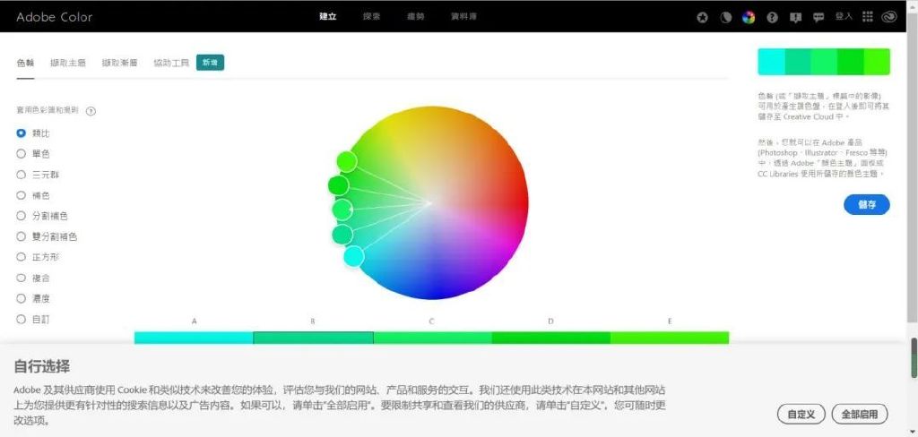This screenshot has height=437, width=918.
Task: Select the green swatch under label D
Action: pos(551,338)
